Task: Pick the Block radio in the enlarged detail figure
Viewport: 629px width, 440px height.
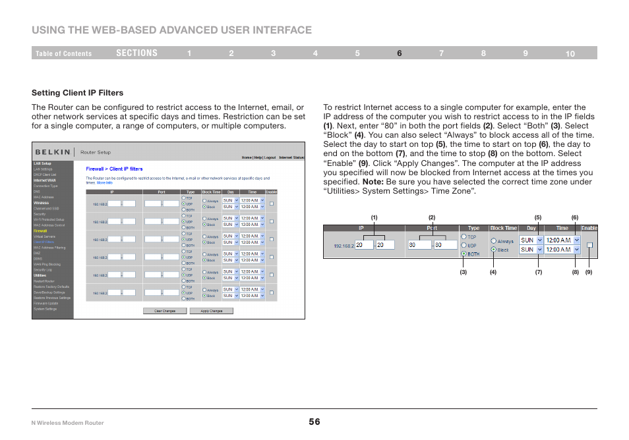Action: pyautogui.click(x=494, y=249)
